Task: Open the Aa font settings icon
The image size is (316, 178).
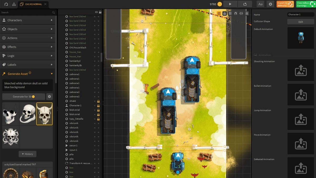Action: 260,4
